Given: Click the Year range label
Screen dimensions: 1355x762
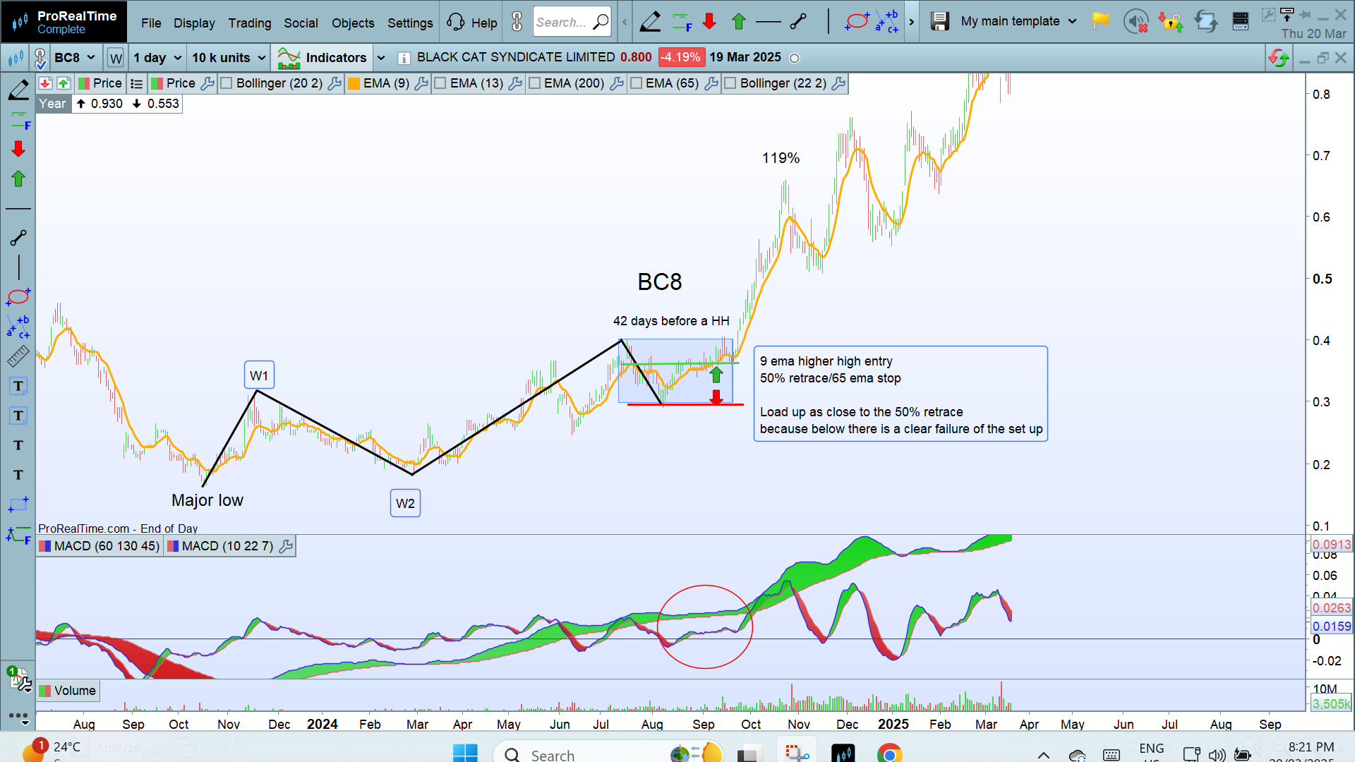Looking at the screenshot, I should click(x=52, y=104).
